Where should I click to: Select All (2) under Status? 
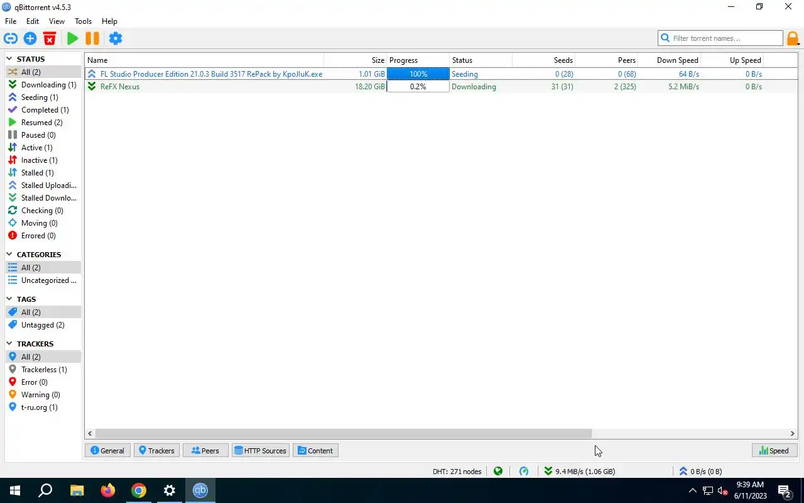coord(43,72)
